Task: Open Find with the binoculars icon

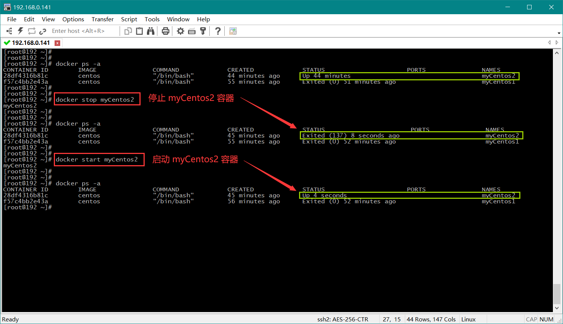Action: point(151,31)
